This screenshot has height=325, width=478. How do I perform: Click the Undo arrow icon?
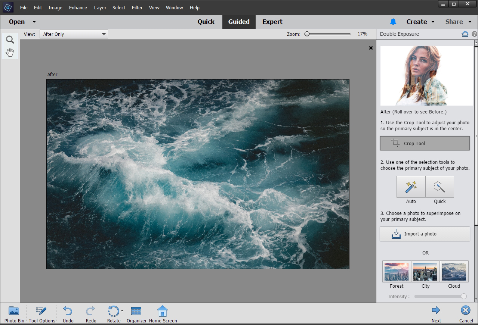point(68,311)
